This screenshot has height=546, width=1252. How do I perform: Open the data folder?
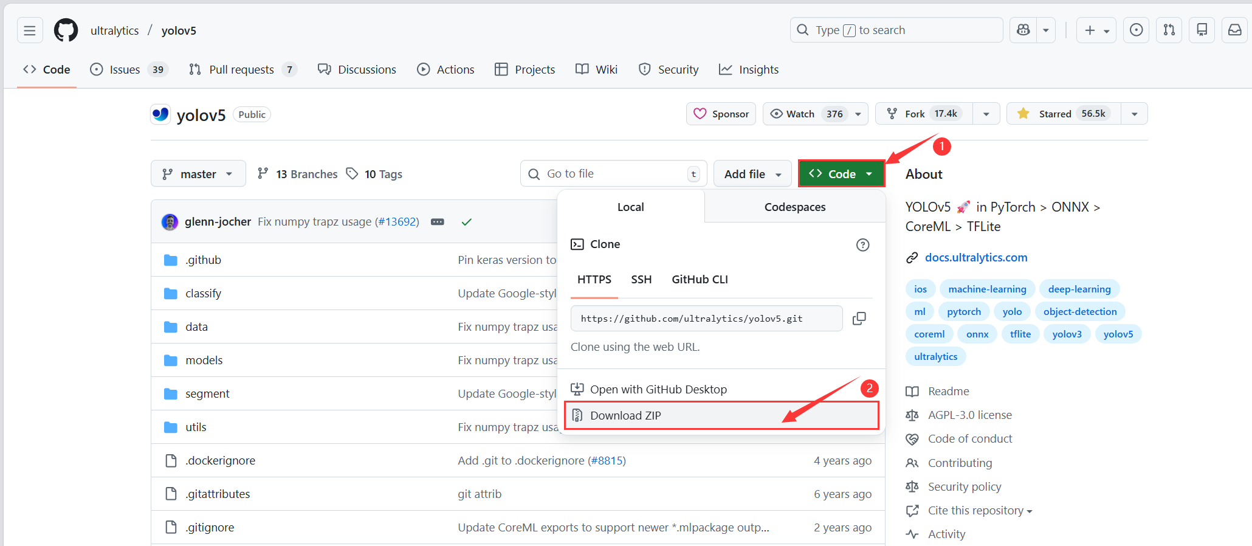click(196, 327)
